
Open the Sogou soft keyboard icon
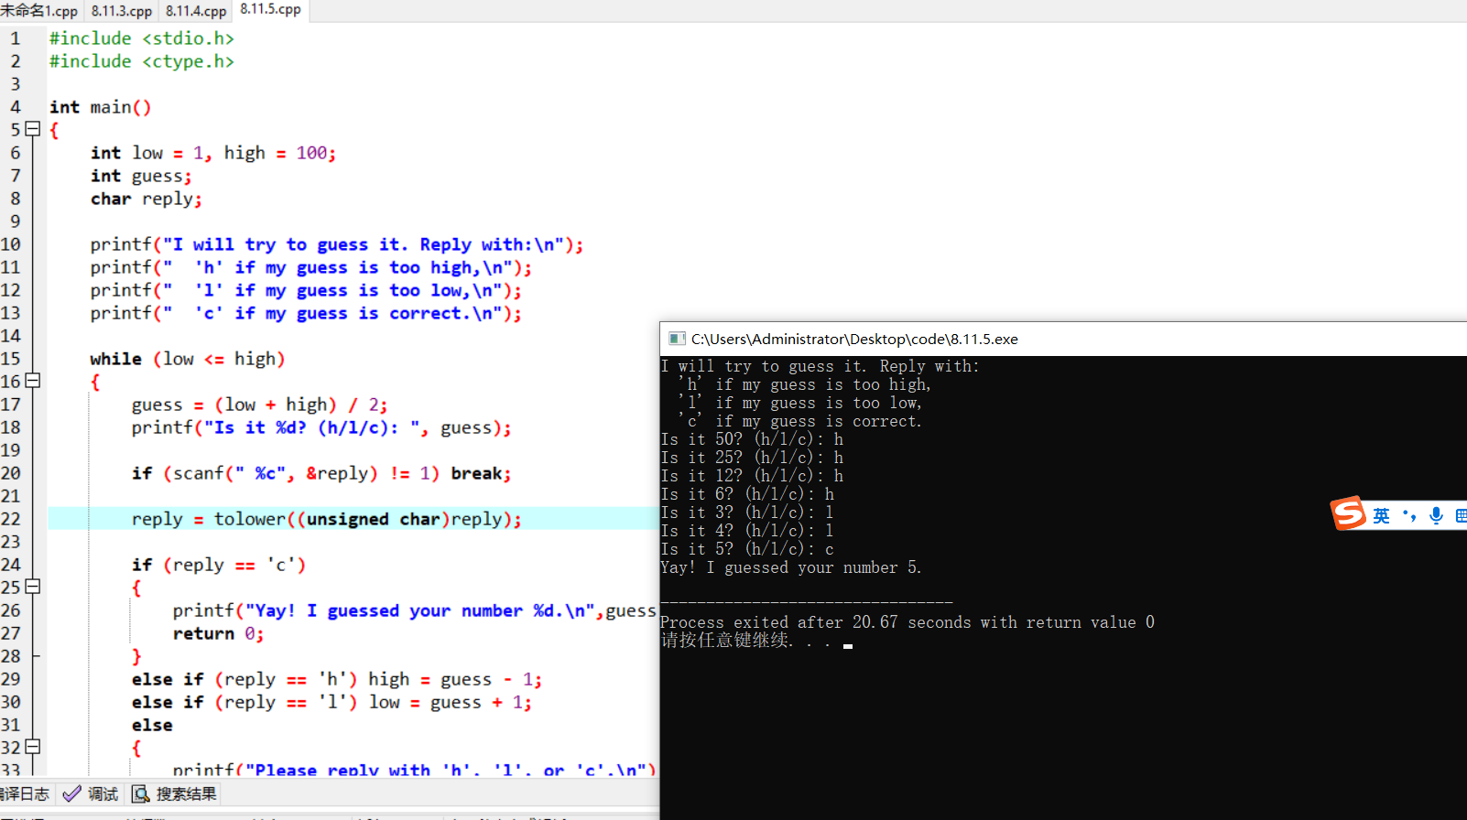pyautogui.click(x=1461, y=516)
